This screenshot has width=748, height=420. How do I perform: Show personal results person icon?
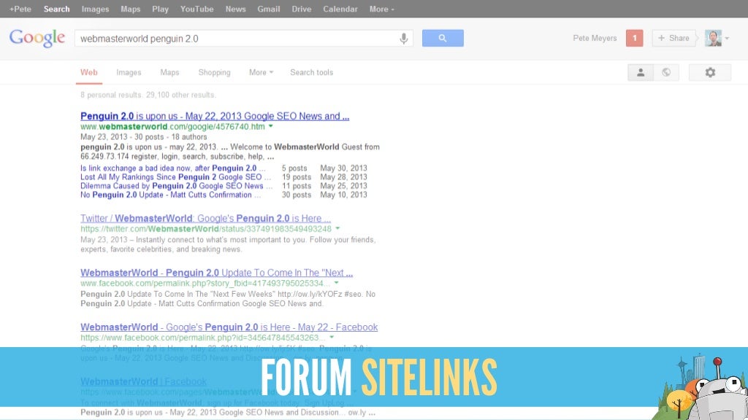click(641, 72)
